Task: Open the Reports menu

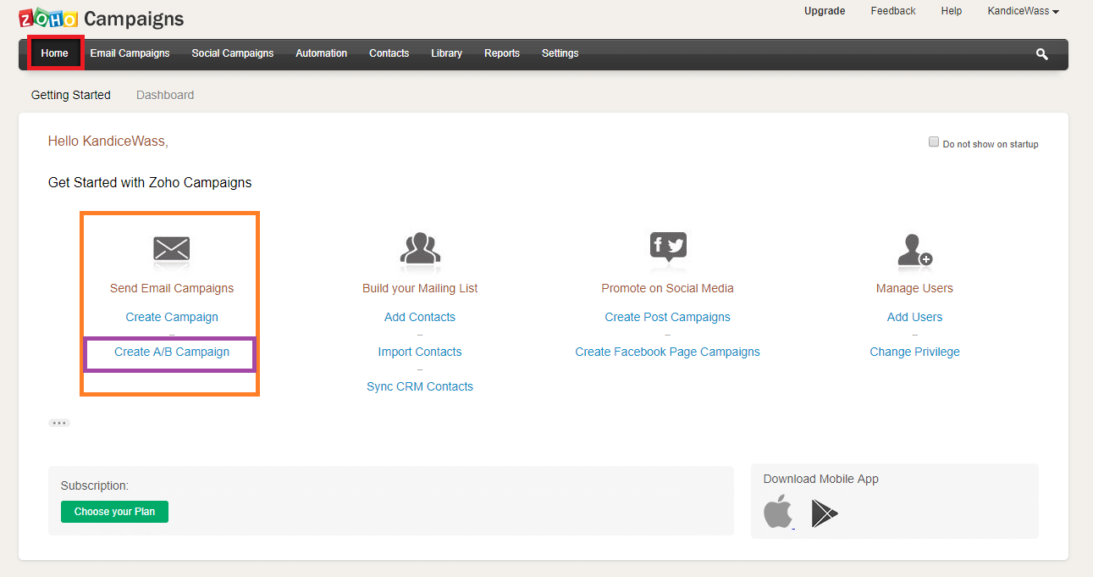Action: [502, 53]
